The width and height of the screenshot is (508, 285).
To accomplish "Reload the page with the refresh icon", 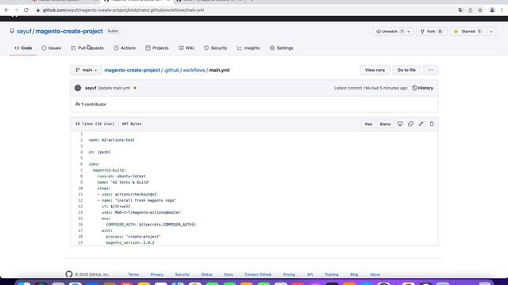I will (26, 10).
